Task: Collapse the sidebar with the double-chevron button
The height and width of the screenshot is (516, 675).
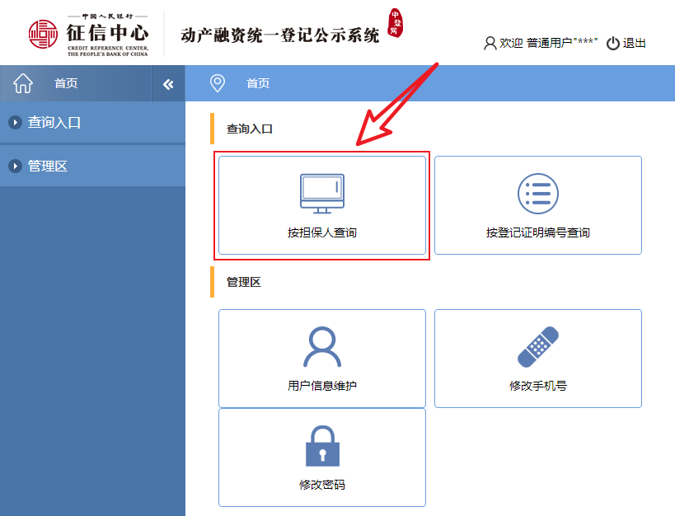Action: (x=168, y=84)
